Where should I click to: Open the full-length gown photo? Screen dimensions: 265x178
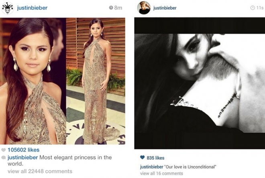point(96,81)
